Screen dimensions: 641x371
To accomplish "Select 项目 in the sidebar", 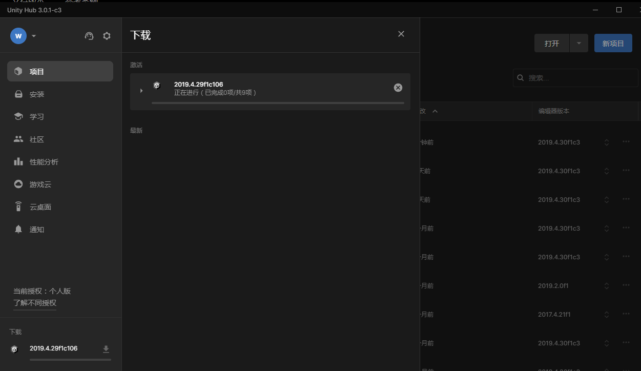I will point(60,71).
